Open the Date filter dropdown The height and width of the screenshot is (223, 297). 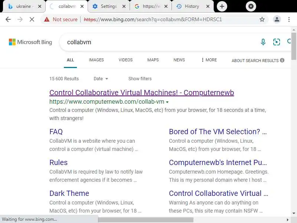tap(101, 79)
